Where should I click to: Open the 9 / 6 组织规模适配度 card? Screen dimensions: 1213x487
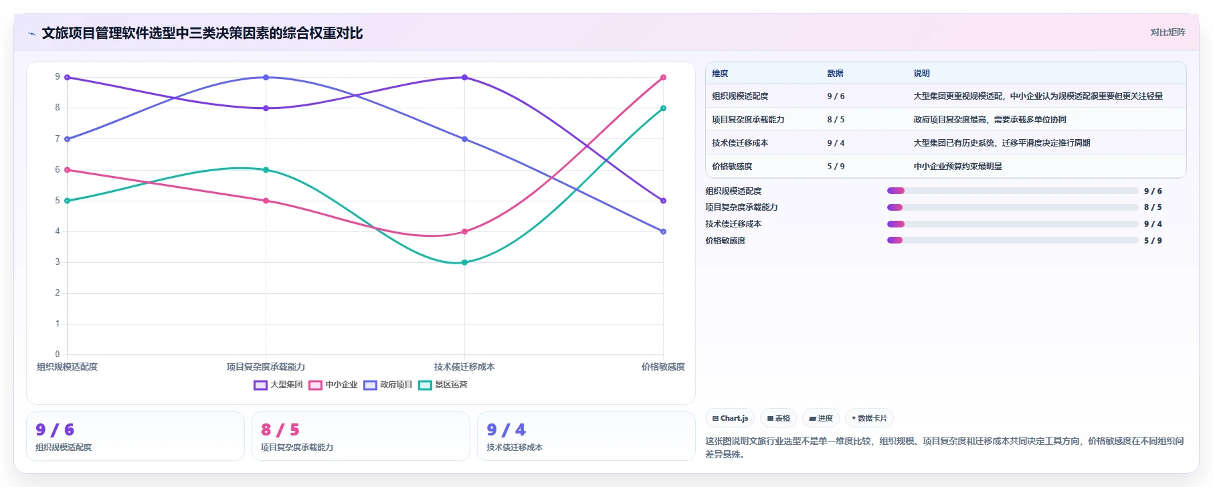[135, 436]
